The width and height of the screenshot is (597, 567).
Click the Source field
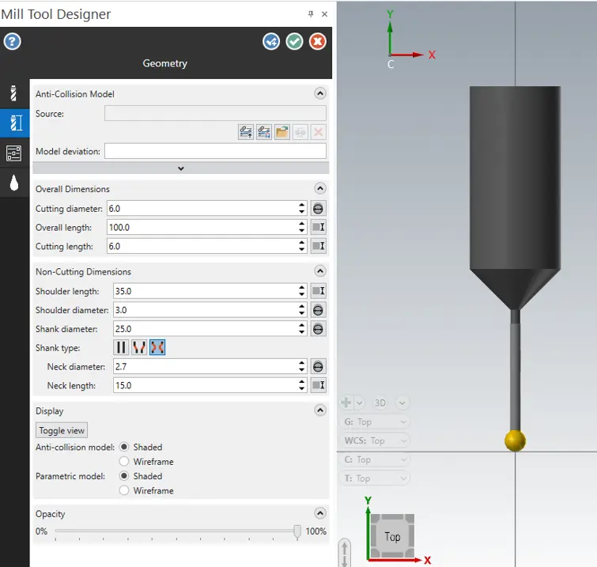[216, 113]
